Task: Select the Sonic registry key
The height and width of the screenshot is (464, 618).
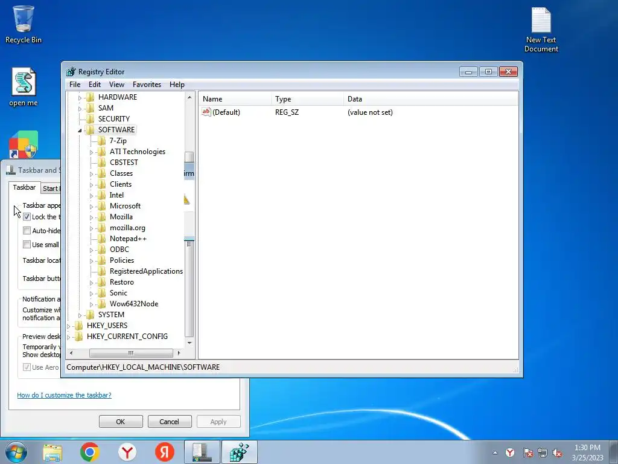Action: (118, 293)
